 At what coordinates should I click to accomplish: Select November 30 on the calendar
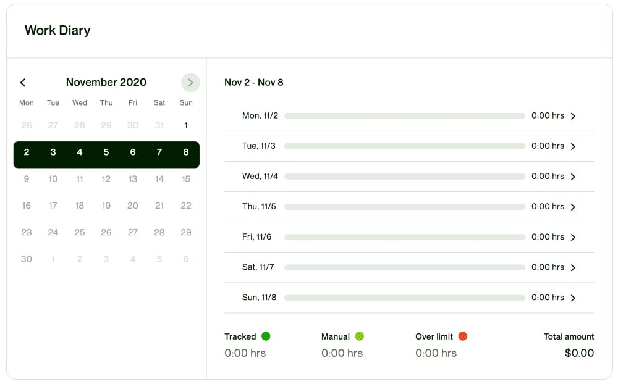coord(26,259)
